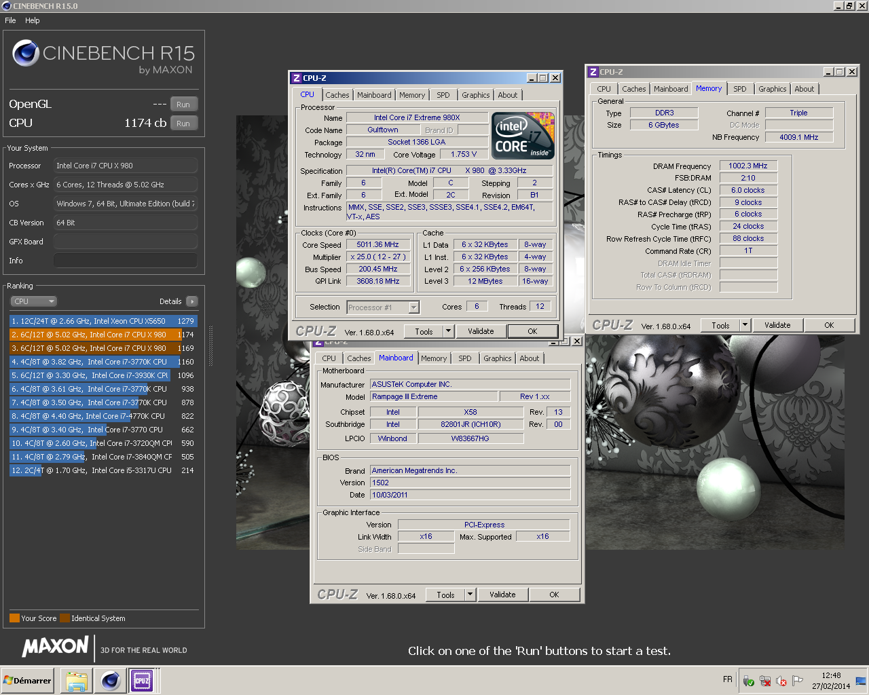Open Cinebench from its taskbar icon
The width and height of the screenshot is (869, 695).
[x=110, y=681]
